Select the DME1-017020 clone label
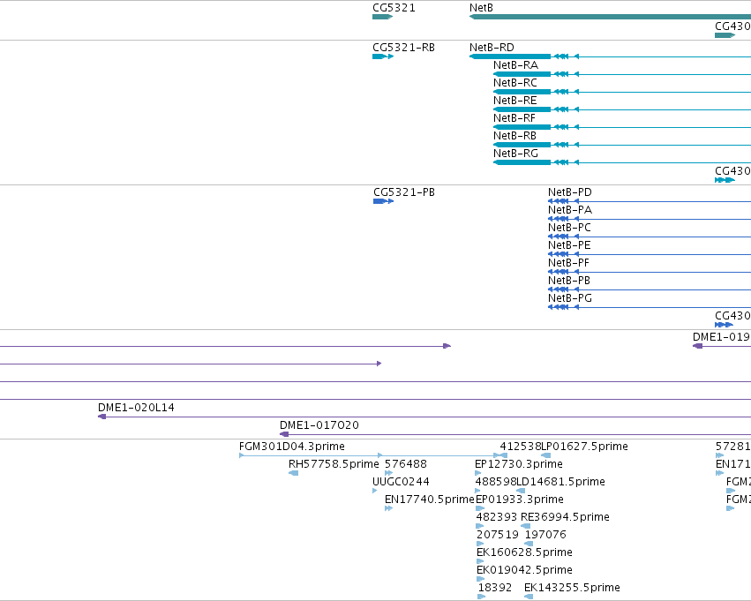The image size is (751, 601). coord(319,425)
